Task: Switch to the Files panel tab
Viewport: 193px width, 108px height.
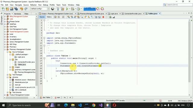Action: tap(26, 14)
